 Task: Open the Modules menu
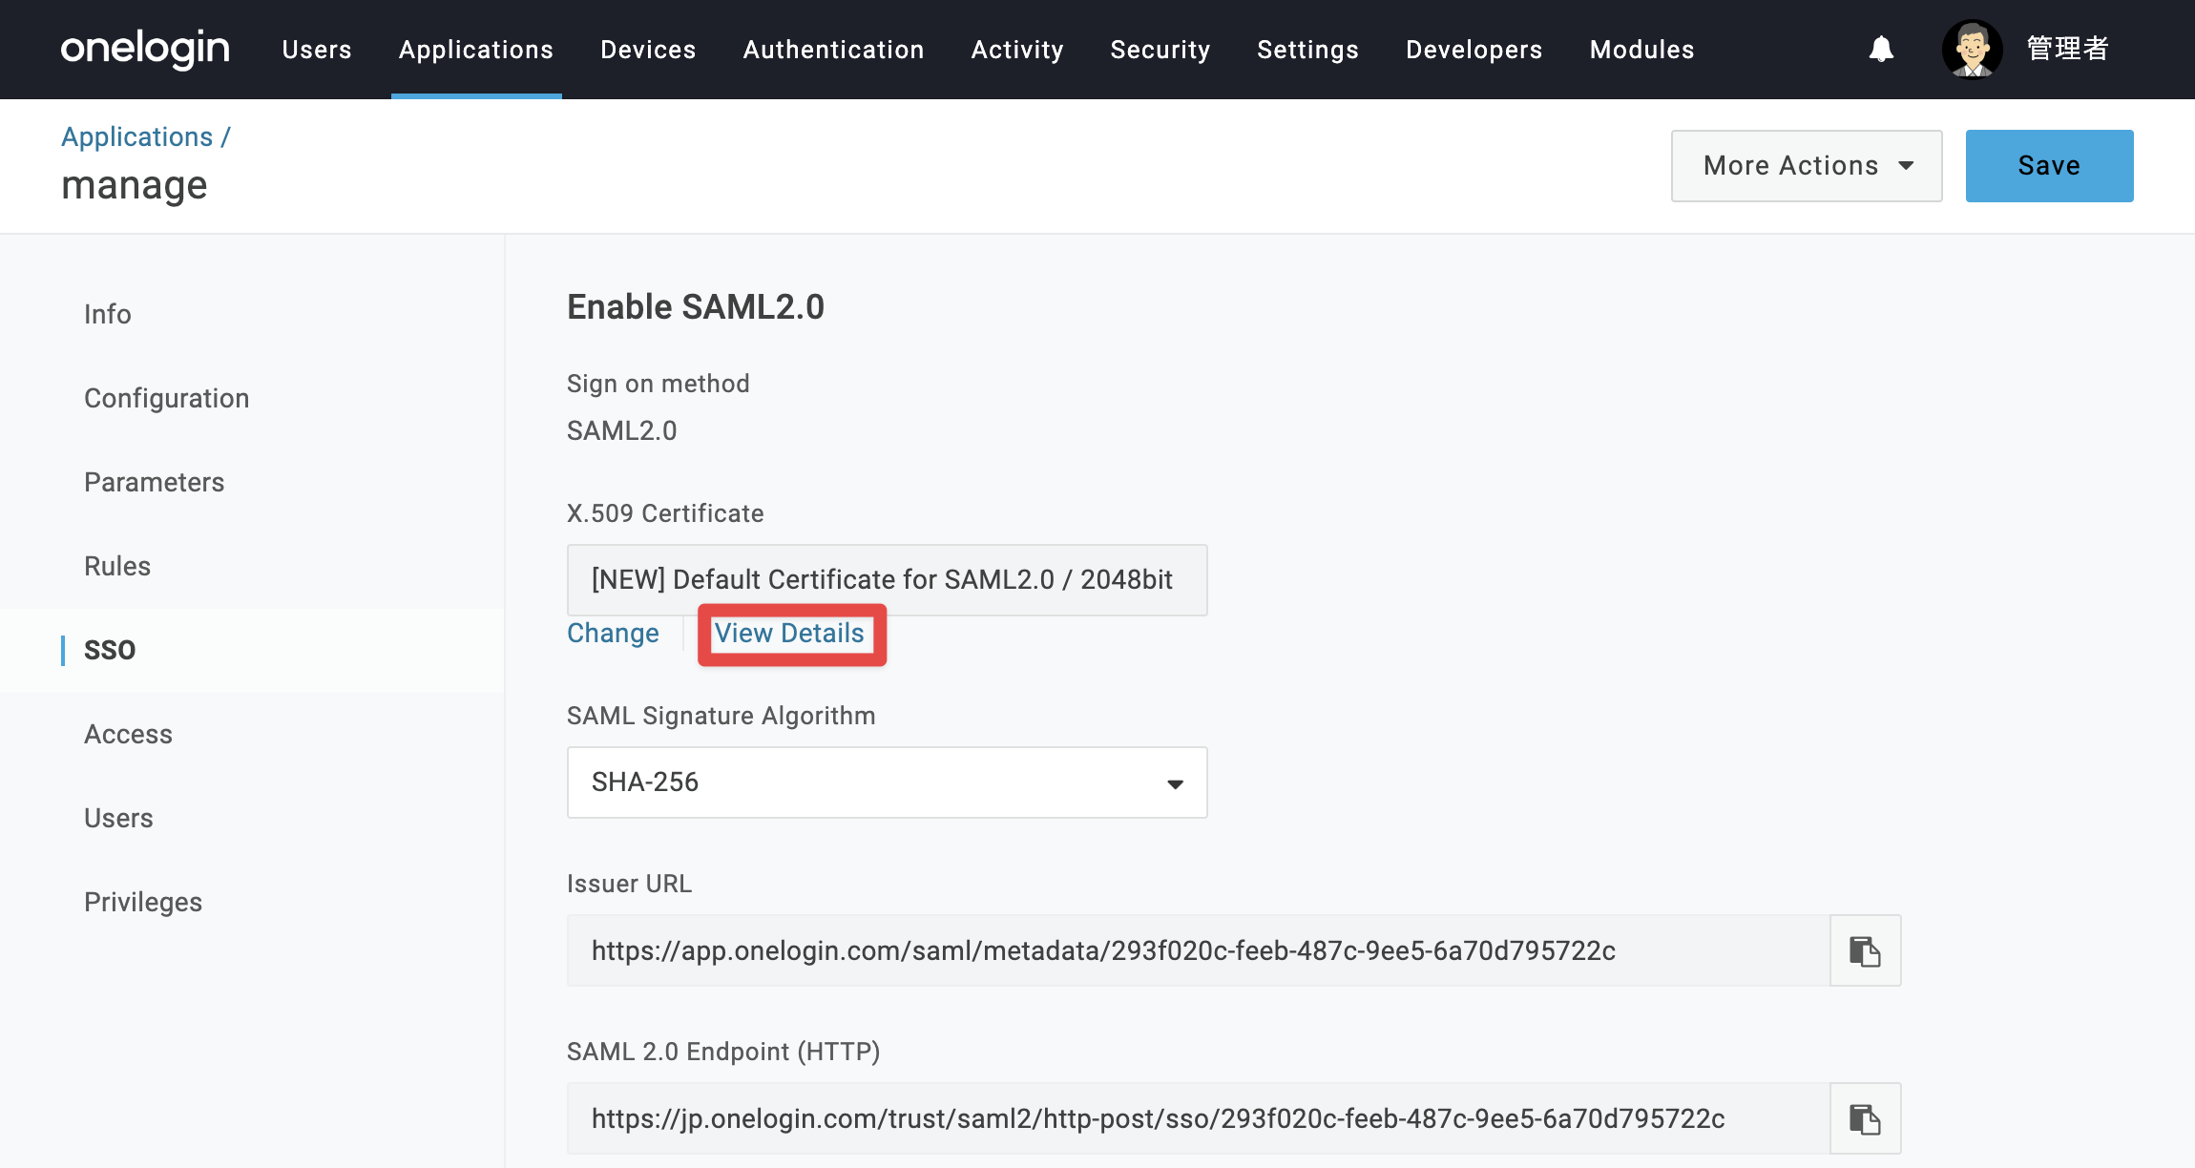pos(1641,50)
